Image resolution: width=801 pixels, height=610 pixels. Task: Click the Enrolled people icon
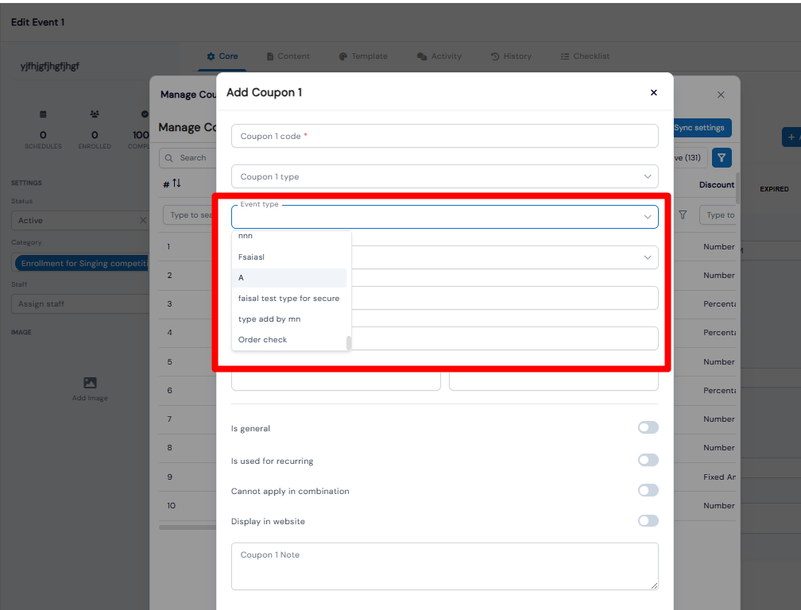click(95, 114)
